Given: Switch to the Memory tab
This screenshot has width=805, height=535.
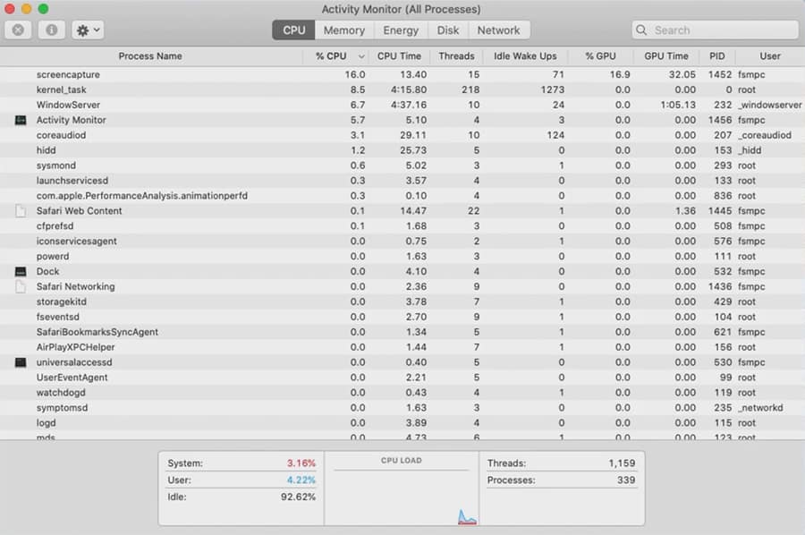Looking at the screenshot, I should coord(343,30).
